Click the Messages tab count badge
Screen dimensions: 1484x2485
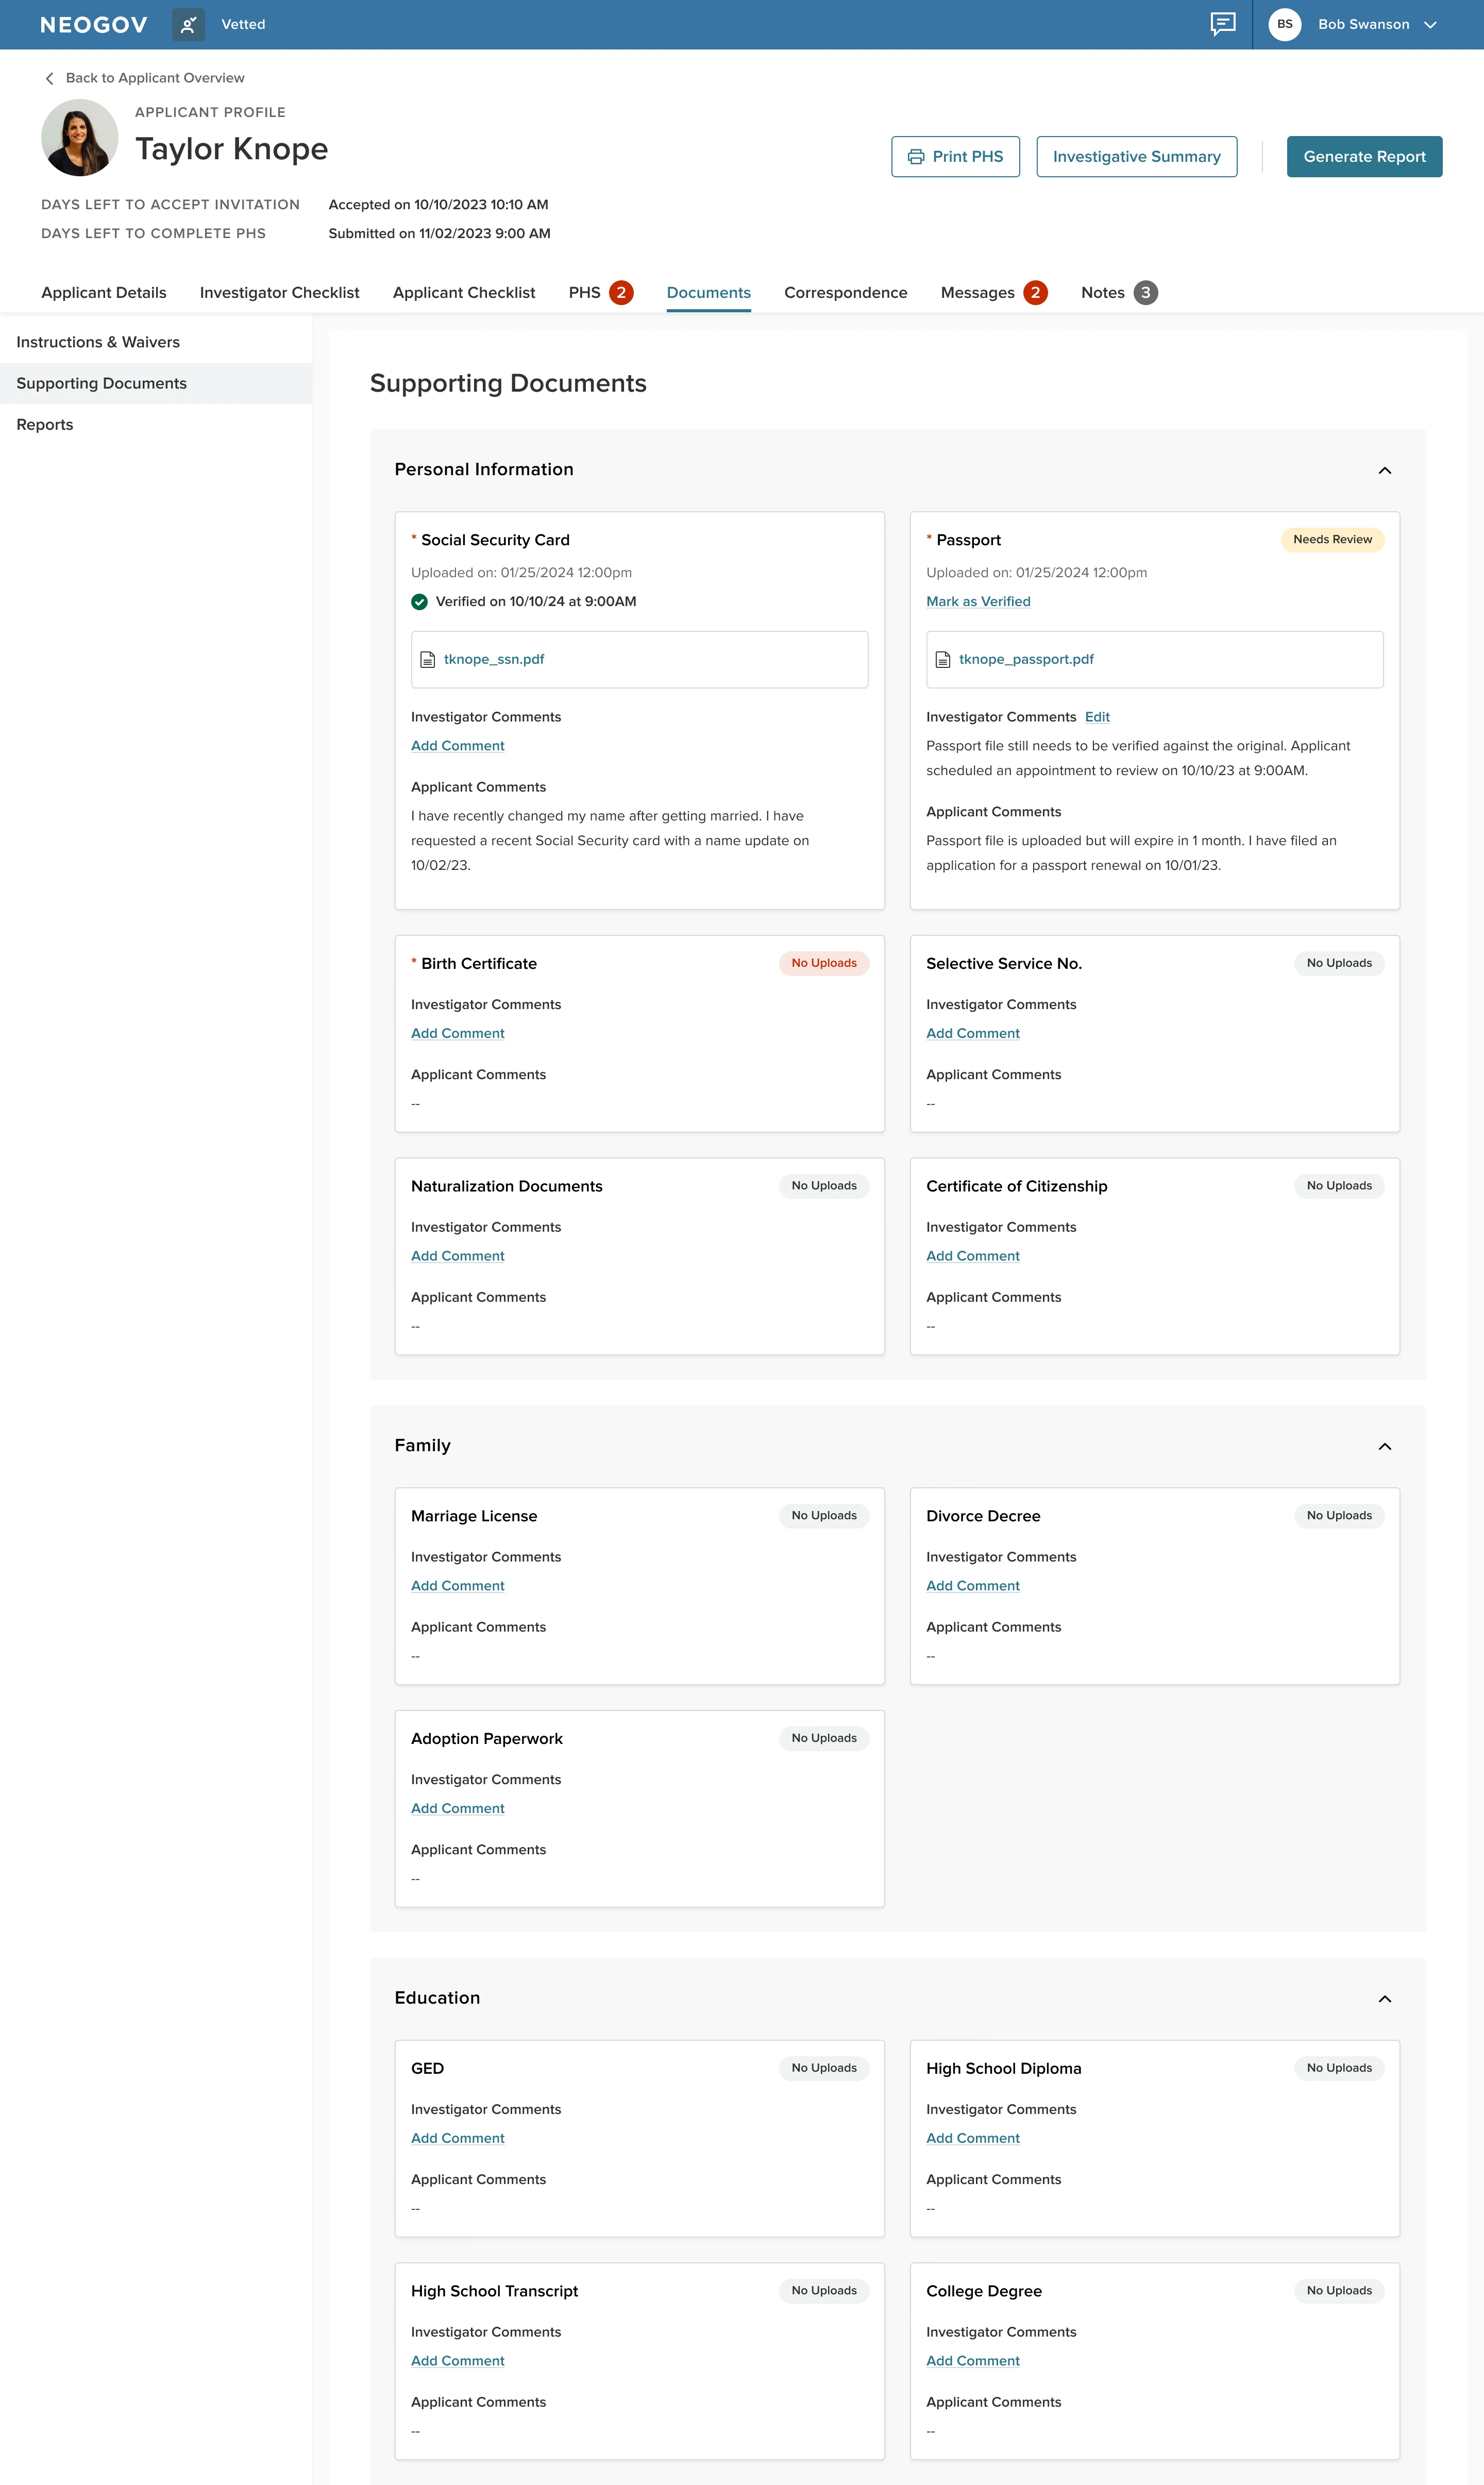(x=1035, y=293)
